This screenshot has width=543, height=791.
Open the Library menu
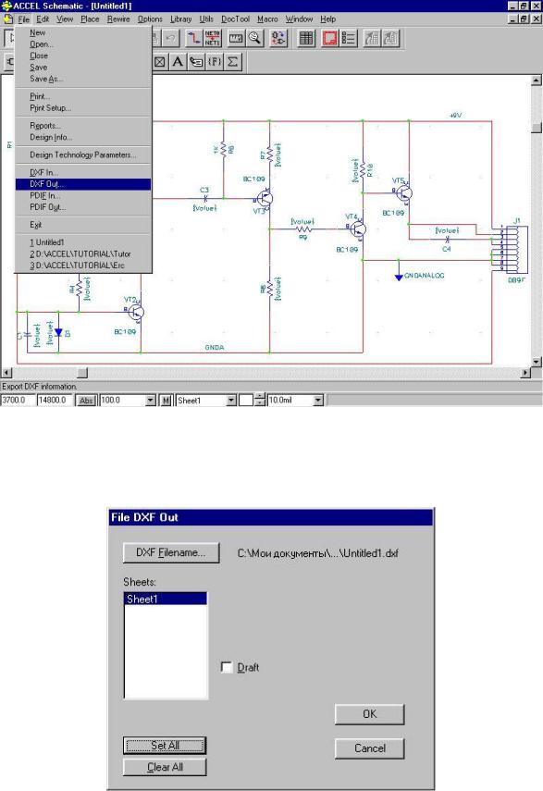pos(180,19)
